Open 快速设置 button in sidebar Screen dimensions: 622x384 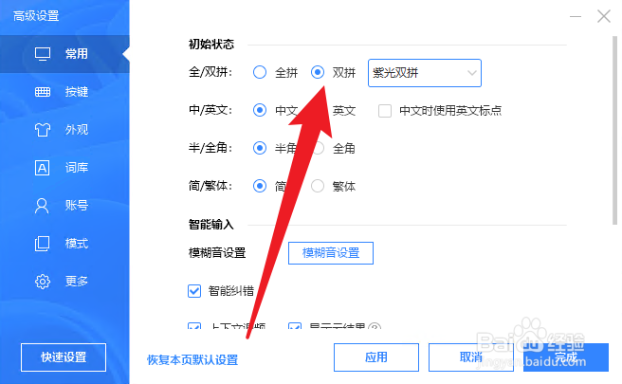[x=64, y=357]
